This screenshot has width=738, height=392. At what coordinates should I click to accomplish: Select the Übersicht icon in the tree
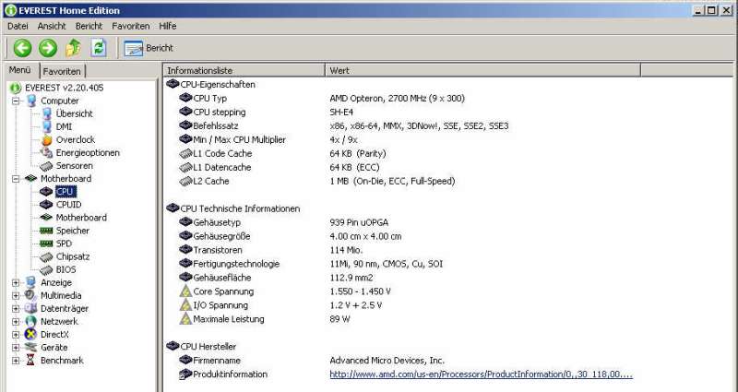click(x=47, y=113)
